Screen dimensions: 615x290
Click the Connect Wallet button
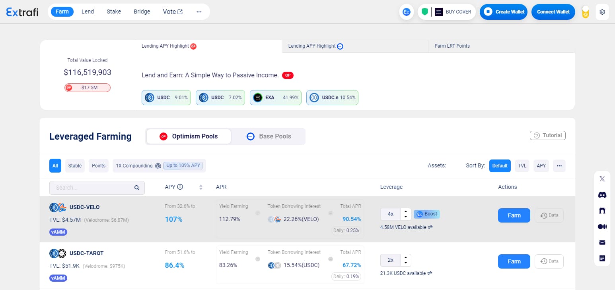(x=553, y=12)
